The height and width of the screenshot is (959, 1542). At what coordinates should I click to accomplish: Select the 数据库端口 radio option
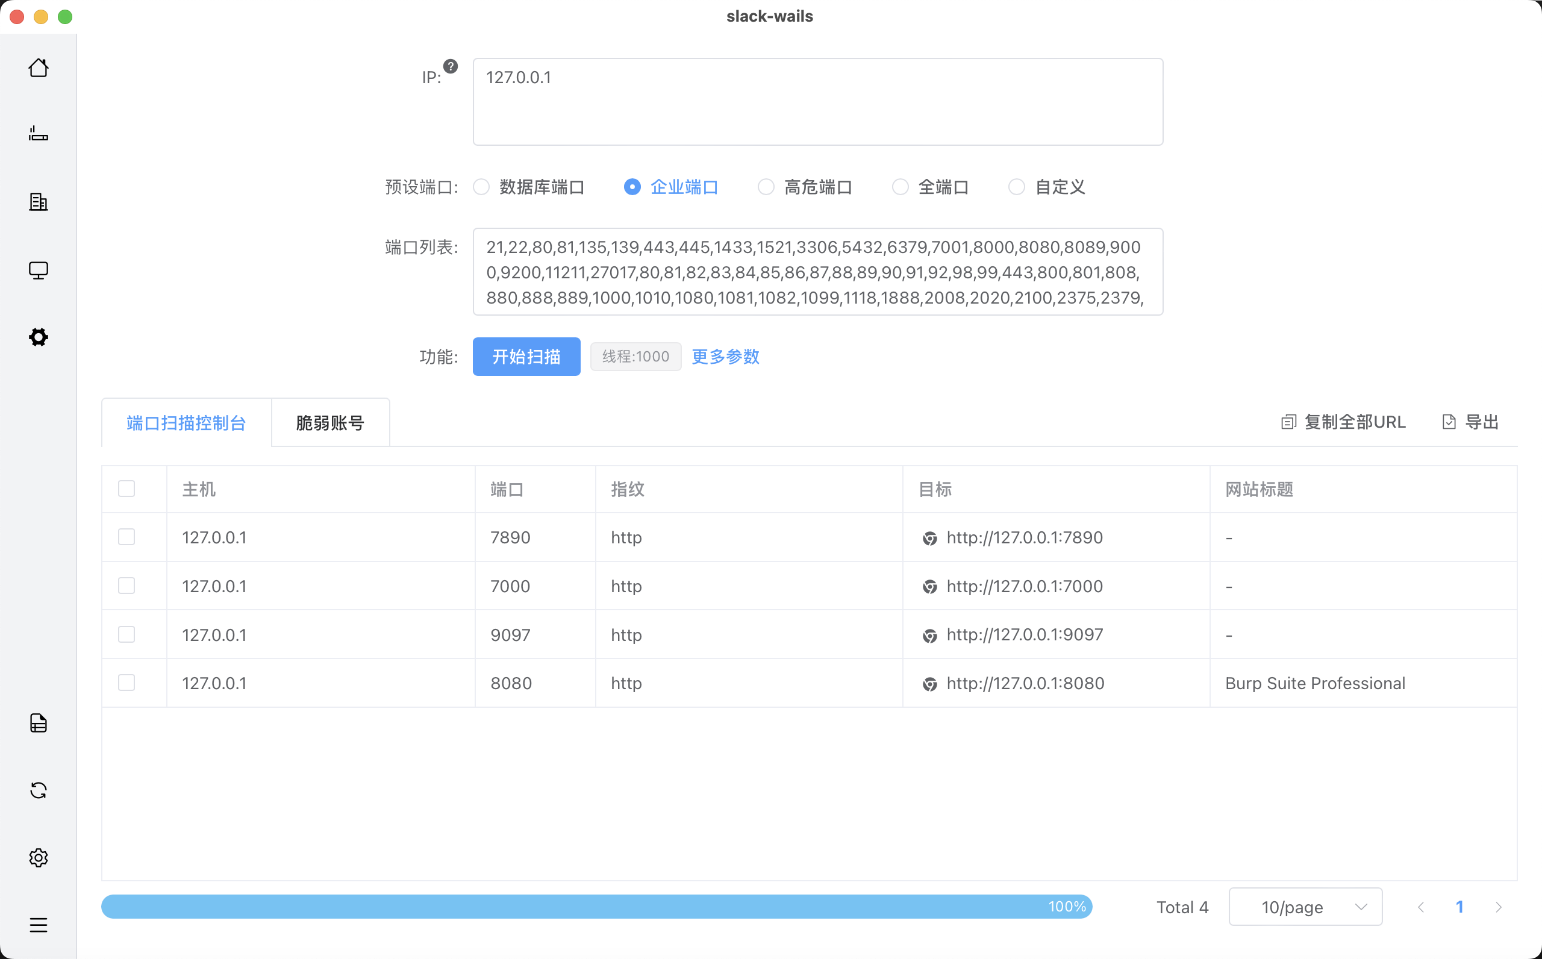pos(481,187)
